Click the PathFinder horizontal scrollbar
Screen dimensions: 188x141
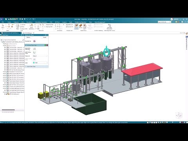tap(8, 110)
